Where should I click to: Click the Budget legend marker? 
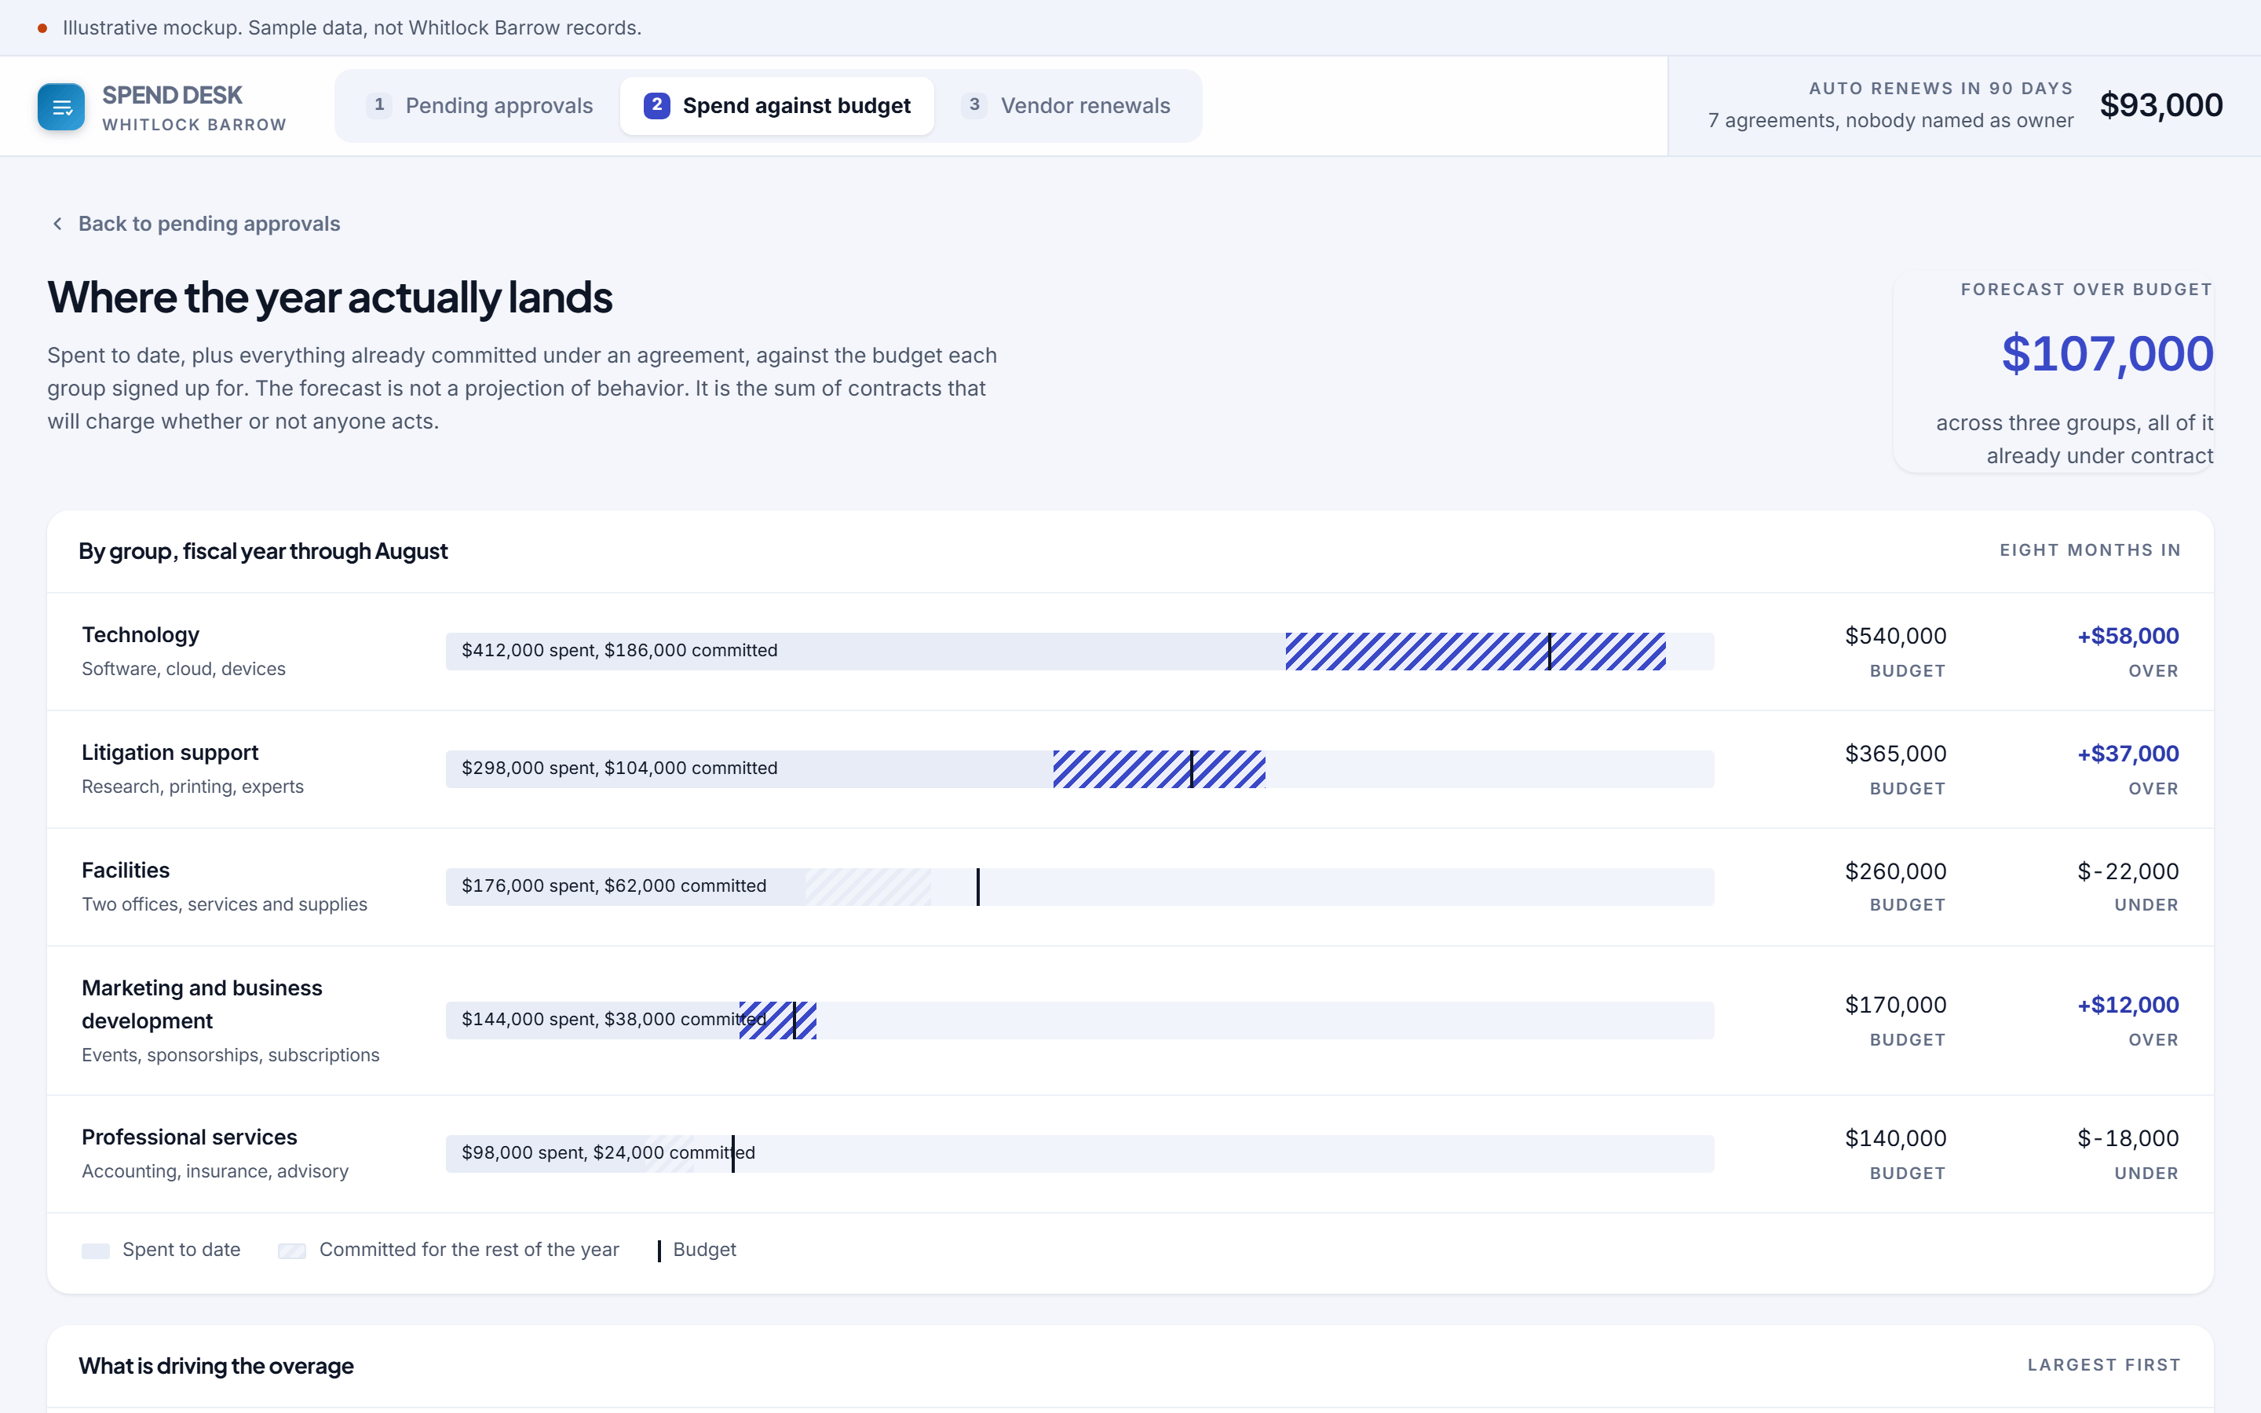tap(659, 1251)
